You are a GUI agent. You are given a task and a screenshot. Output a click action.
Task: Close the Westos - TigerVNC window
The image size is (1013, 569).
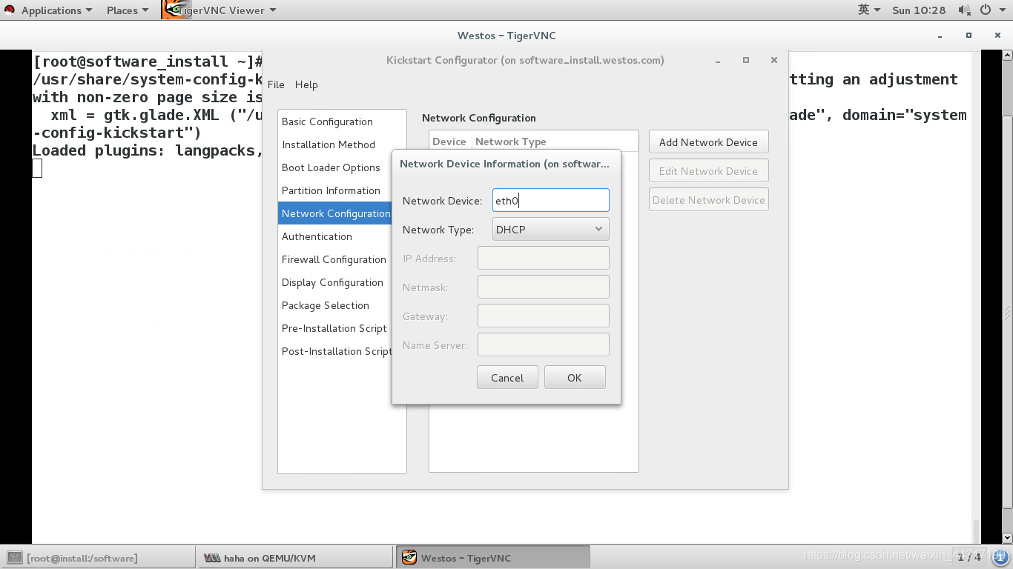[997, 36]
